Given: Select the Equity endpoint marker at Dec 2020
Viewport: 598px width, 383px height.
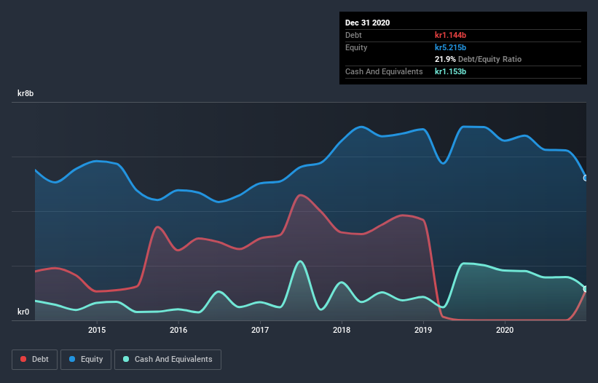Looking at the screenshot, I should click(x=586, y=178).
